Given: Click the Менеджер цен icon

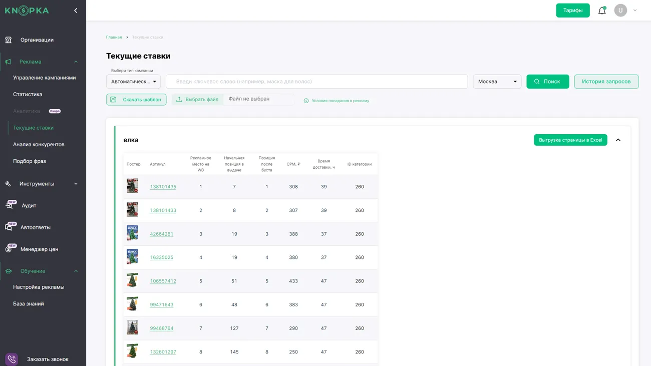Looking at the screenshot, I should 9,249.
